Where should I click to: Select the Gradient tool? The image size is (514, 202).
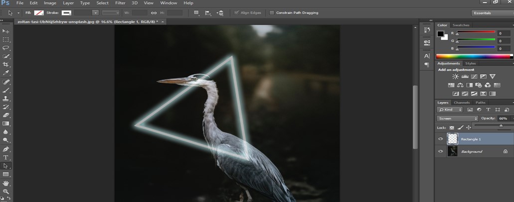click(x=5, y=123)
